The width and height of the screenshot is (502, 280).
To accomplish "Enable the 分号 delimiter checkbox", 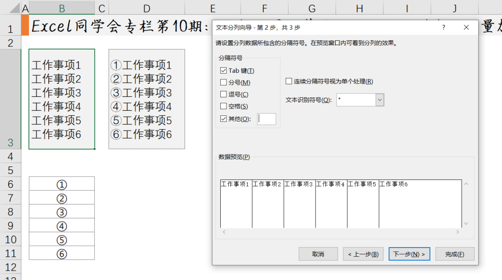I will pos(224,83).
